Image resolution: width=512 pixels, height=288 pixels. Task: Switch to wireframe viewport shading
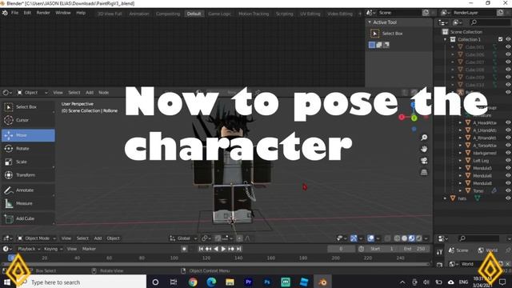pos(397,238)
